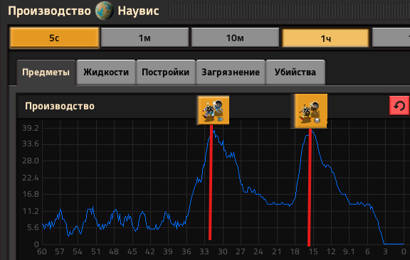Click the 60 x-axis label
The height and width of the screenshot is (260, 410).
pyautogui.click(x=42, y=251)
